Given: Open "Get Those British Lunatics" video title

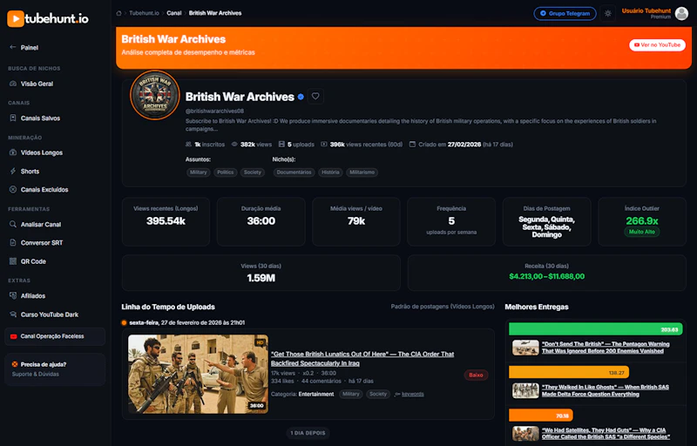Looking at the screenshot, I should tap(362, 359).
